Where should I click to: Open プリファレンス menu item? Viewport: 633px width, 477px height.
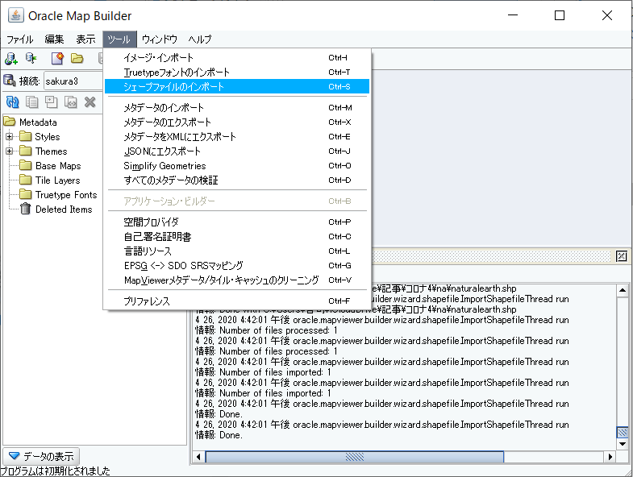pos(237,301)
